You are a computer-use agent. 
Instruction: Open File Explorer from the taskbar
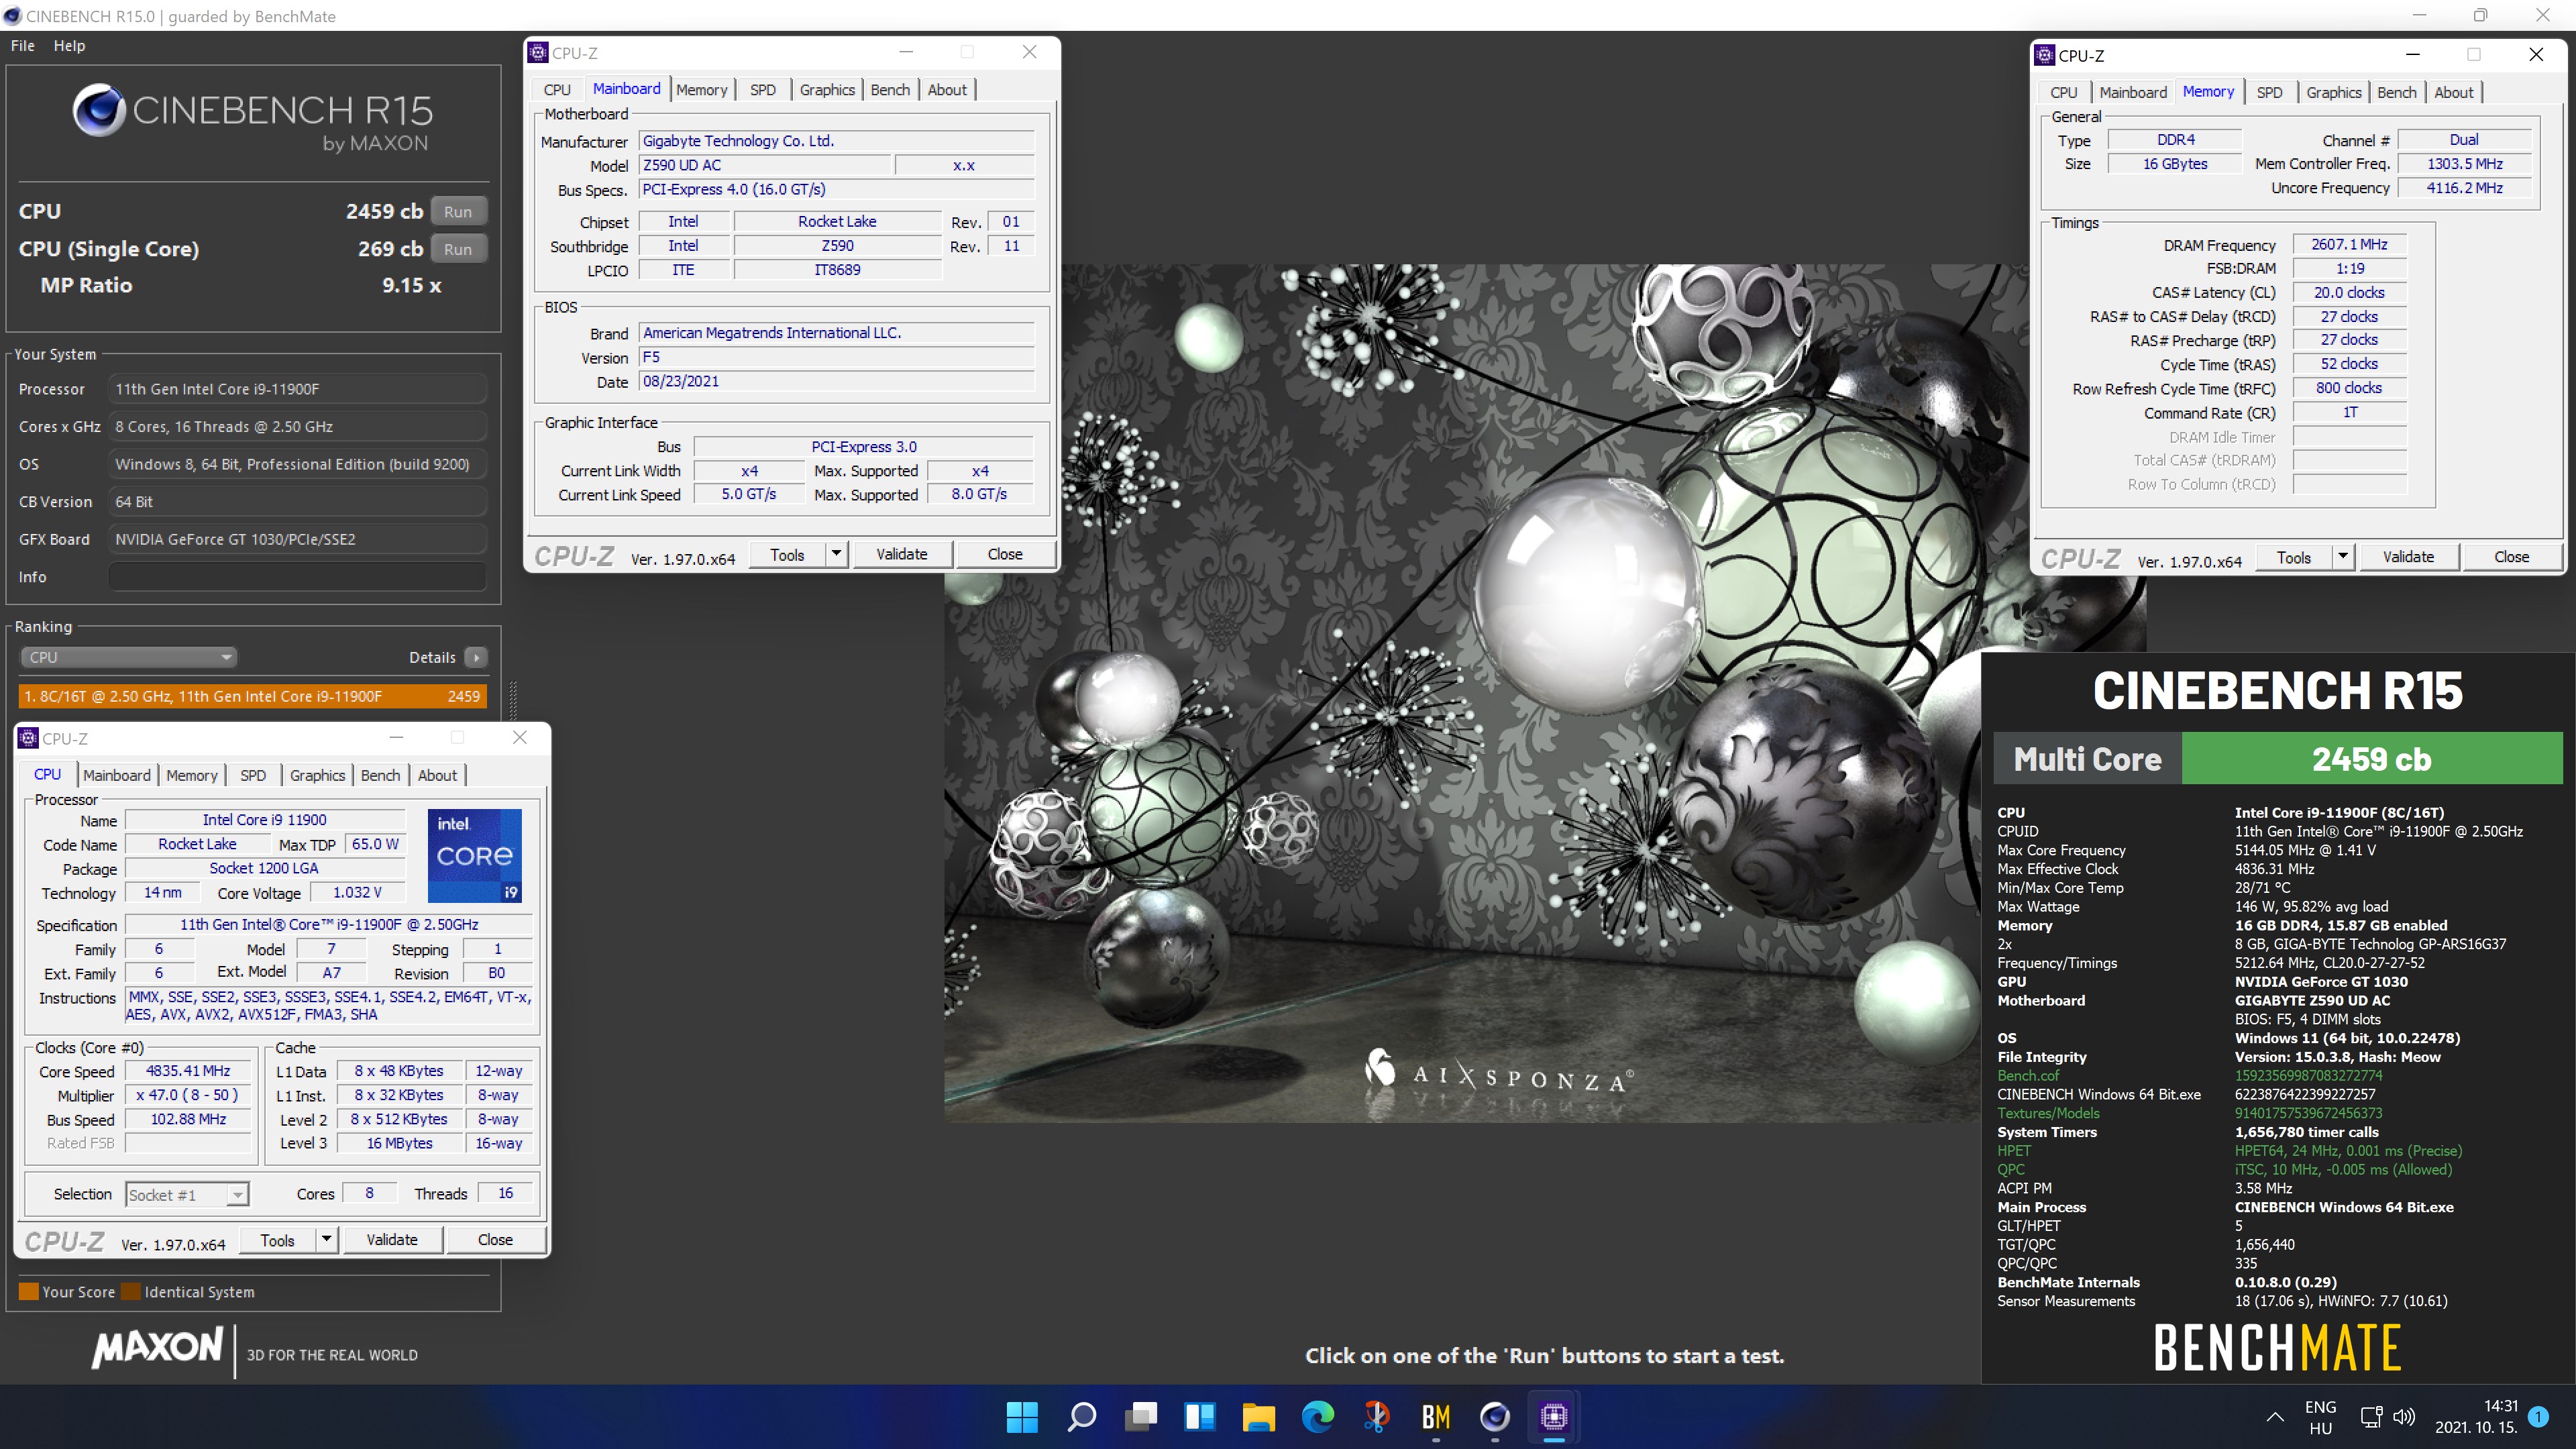(1258, 1416)
